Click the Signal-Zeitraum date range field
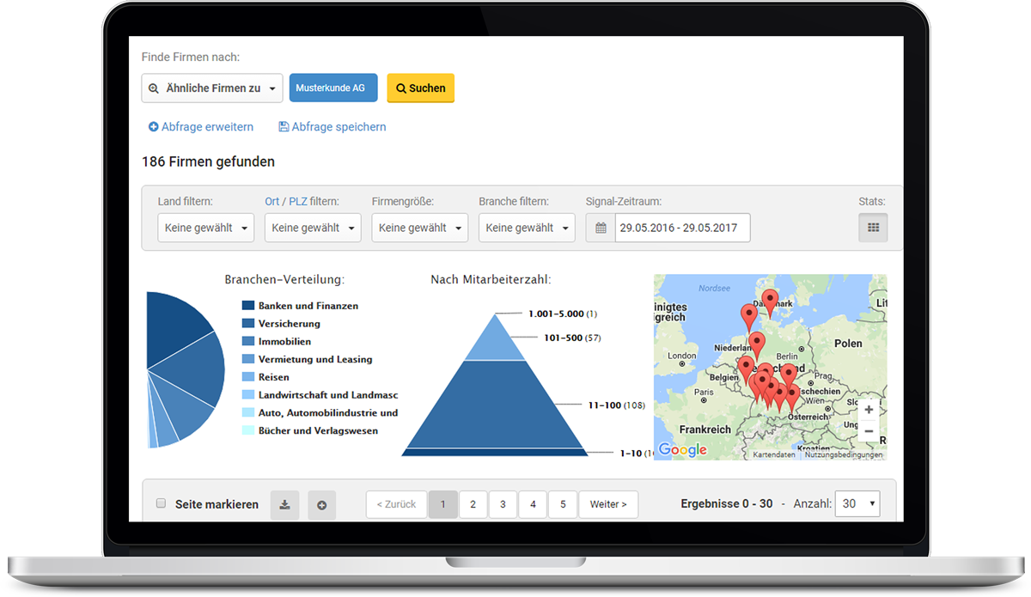 pyautogui.click(x=681, y=228)
